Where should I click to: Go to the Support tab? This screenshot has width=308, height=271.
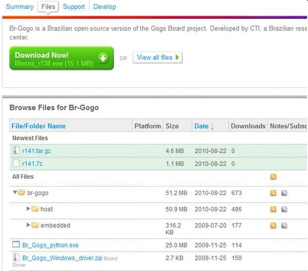point(74,6)
